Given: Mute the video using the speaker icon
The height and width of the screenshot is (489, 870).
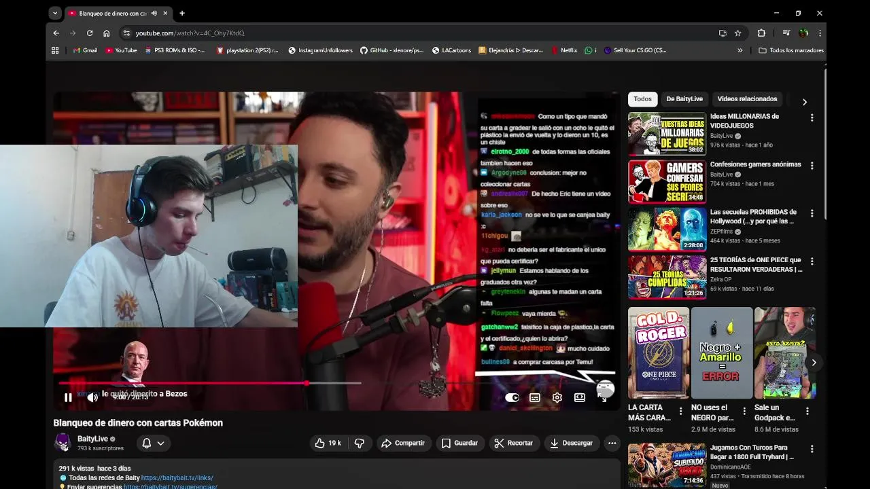Looking at the screenshot, I should point(92,397).
